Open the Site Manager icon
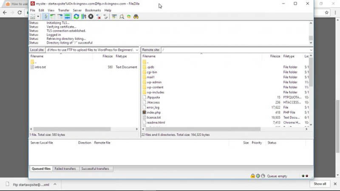340x191 pixels. point(33,17)
